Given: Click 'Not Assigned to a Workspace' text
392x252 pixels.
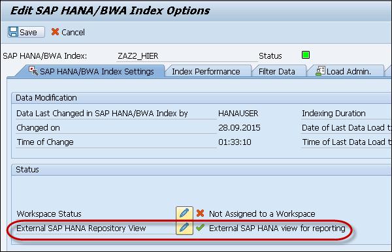Looking at the screenshot, I should click(262, 213).
